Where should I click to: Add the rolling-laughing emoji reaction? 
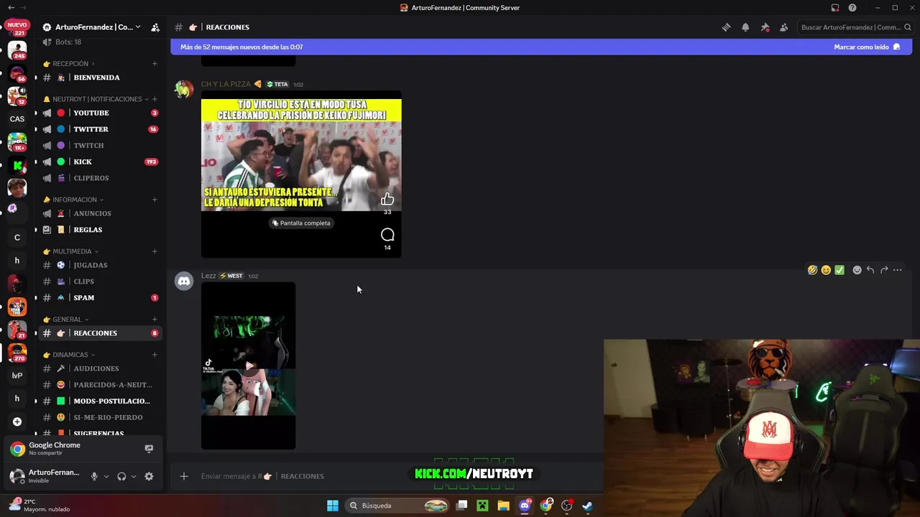point(812,270)
